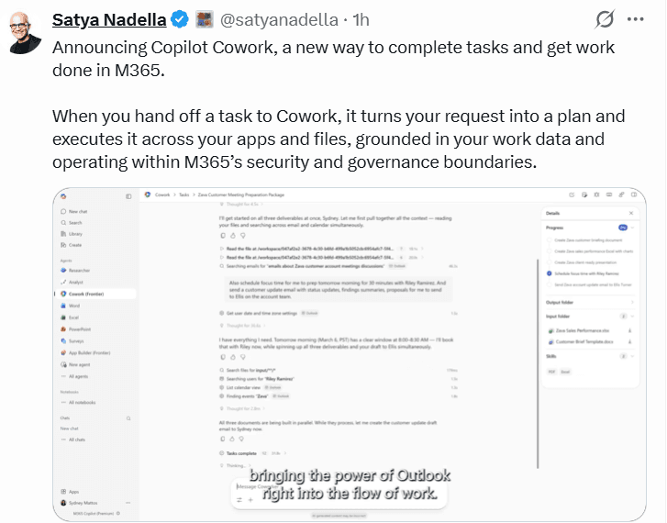Start a New chat in the sidebar
Viewport: 667px width, 523px height.
point(78,211)
